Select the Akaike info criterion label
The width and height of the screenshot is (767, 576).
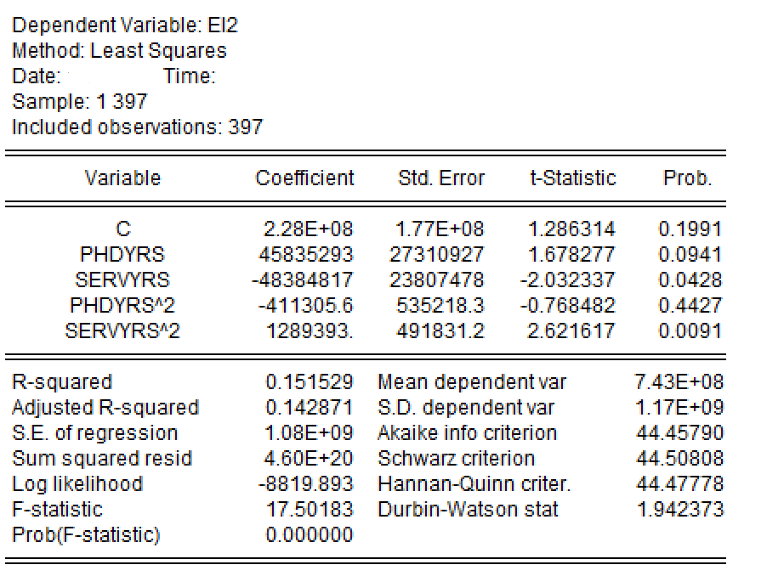coord(467,433)
